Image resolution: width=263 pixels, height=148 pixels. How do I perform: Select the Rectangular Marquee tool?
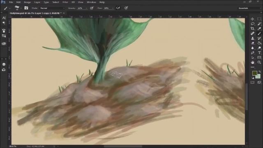259,19
